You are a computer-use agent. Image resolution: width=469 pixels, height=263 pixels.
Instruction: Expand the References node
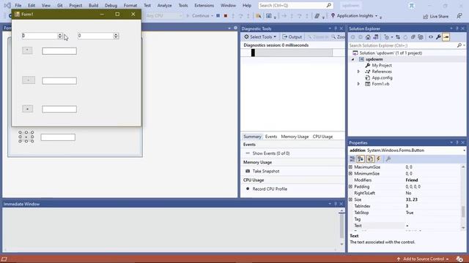[358, 72]
